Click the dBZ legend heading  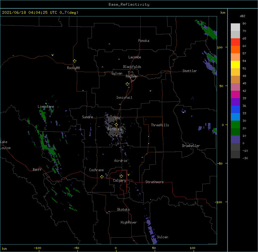[242, 16]
